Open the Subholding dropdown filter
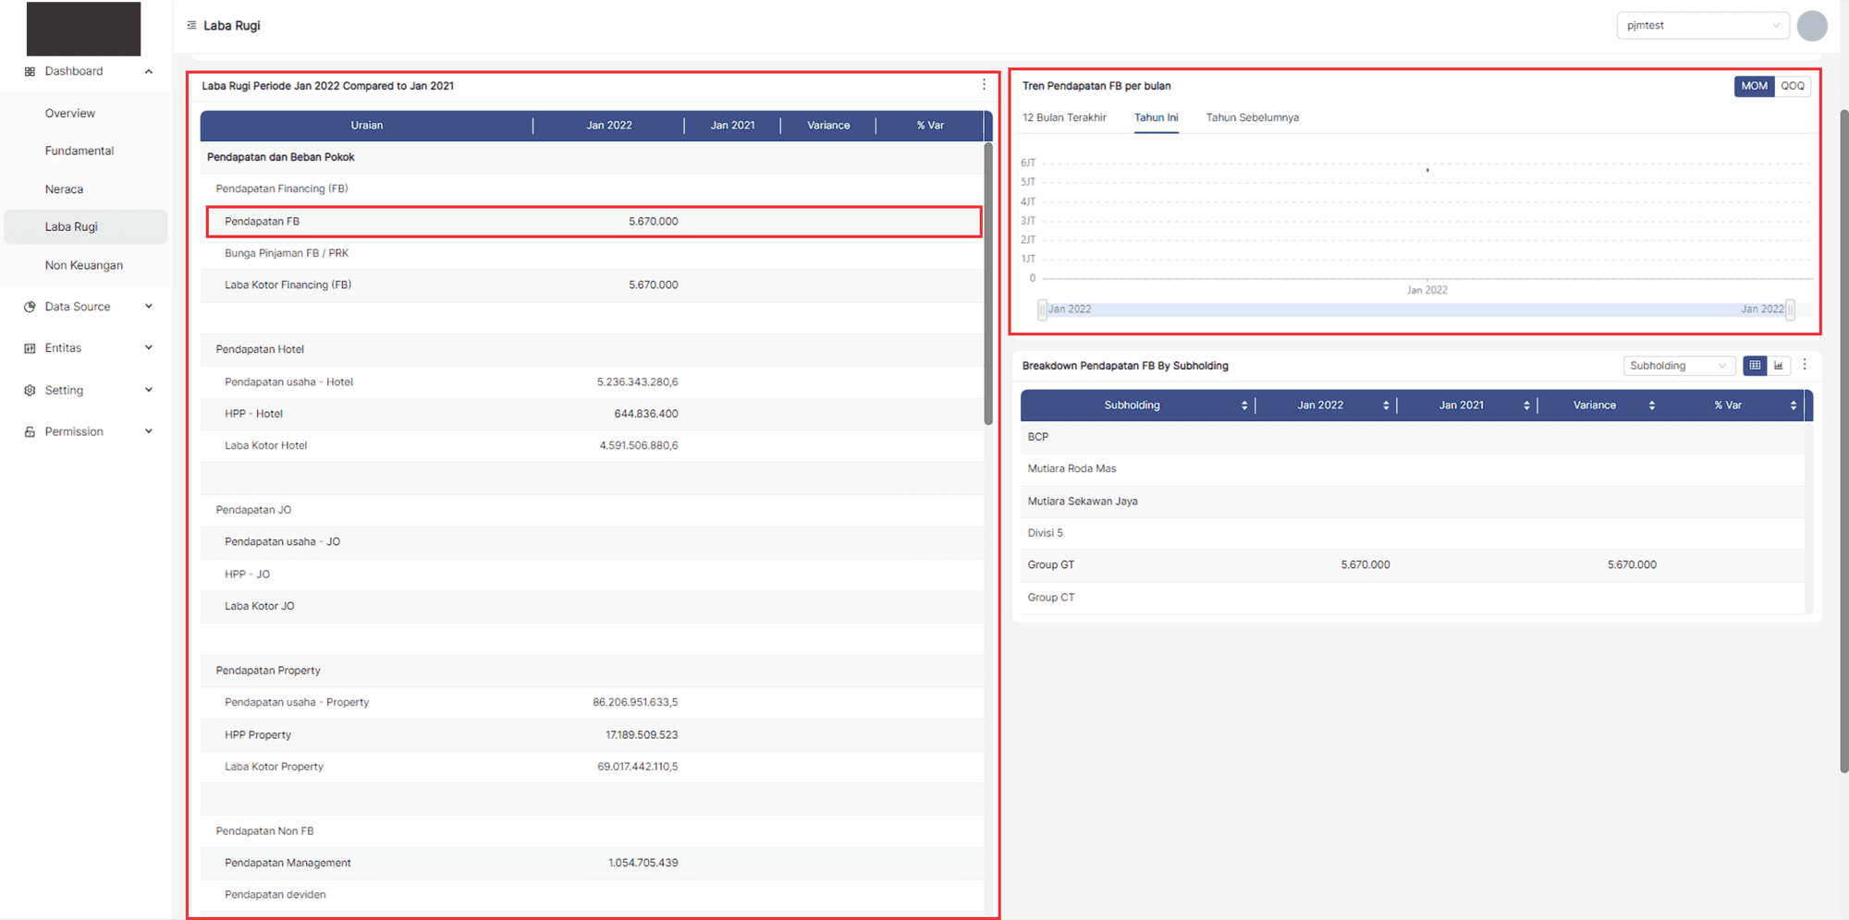This screenshot has width=1849, height=920. click(1677, 366)
